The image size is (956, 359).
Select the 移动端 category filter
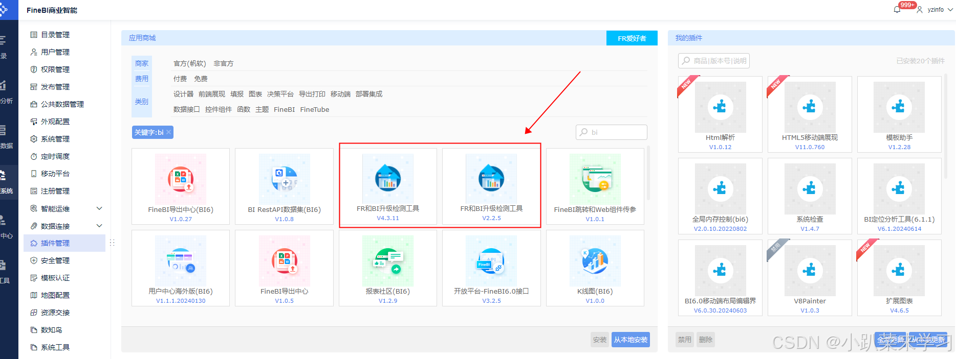tap(340, 94)
